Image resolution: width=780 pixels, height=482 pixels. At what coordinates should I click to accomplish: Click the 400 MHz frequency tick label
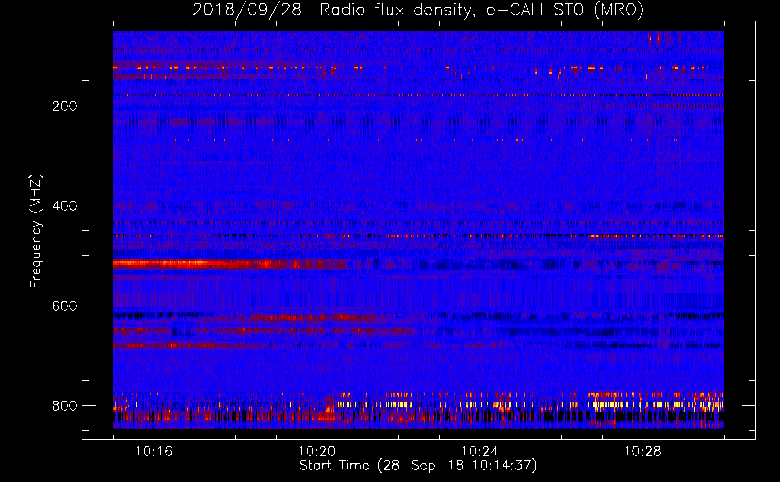65,206
